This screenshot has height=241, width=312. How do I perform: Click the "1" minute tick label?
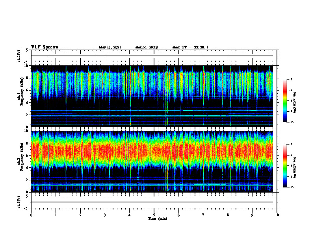(56, 215)
